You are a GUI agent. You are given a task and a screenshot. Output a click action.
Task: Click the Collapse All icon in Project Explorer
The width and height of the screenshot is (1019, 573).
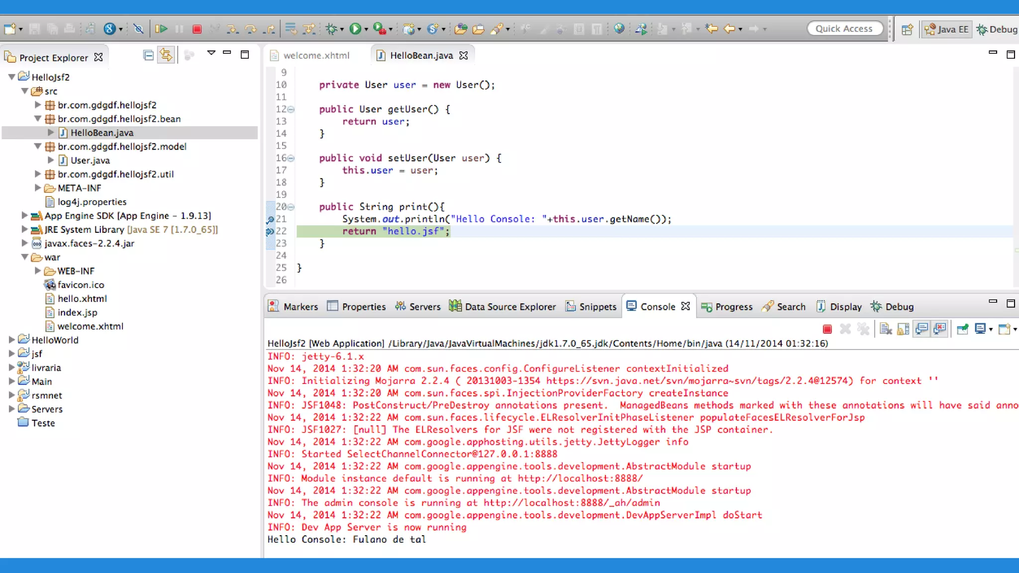pos(148,55)
